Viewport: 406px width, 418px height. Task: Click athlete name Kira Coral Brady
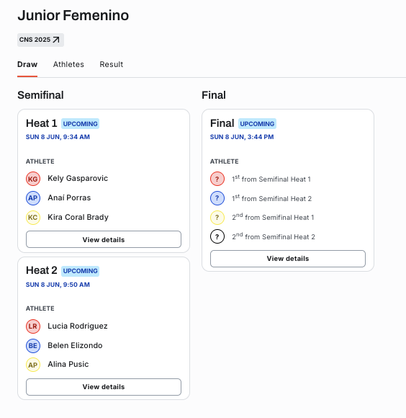78,217
